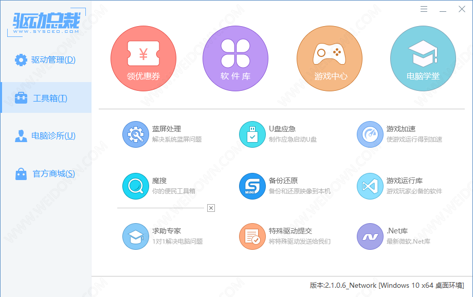Open the 特殊驱动提交 text link
Viewport: 473px width, 297px height.
[x=290, y=231]
